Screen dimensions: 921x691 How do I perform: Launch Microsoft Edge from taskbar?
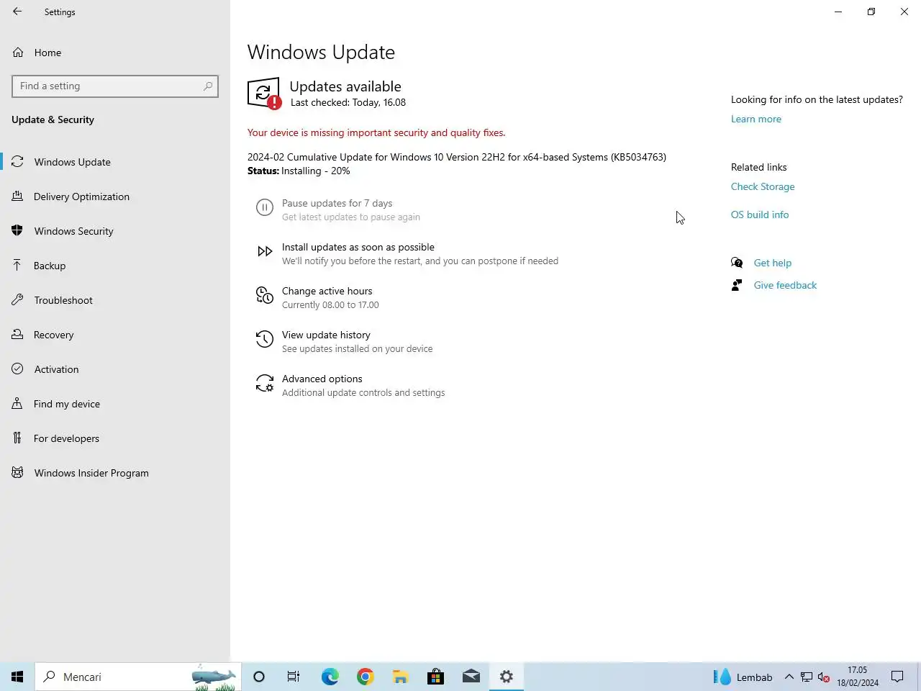[330, 677]
